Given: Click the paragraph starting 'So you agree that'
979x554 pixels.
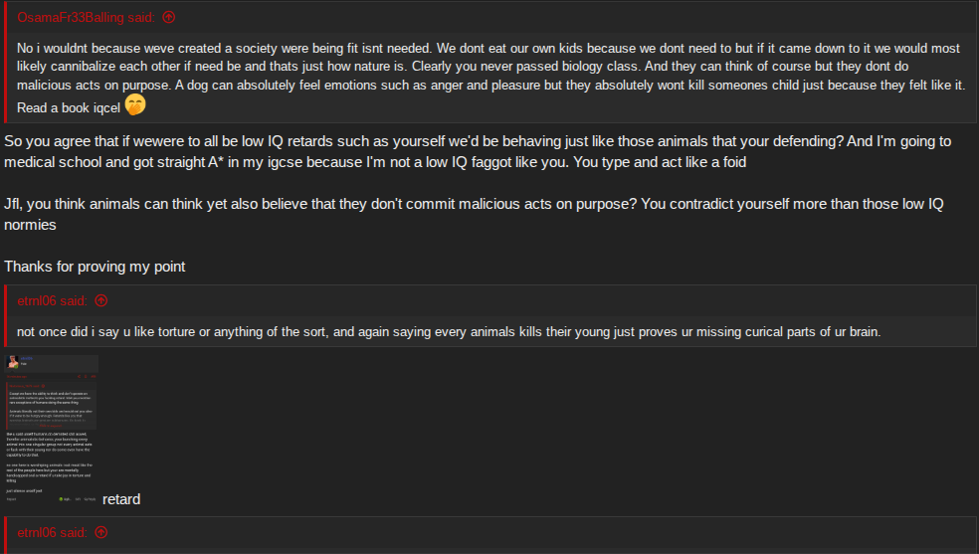Looking at the screenshot, I should click(x=478, y=151).
